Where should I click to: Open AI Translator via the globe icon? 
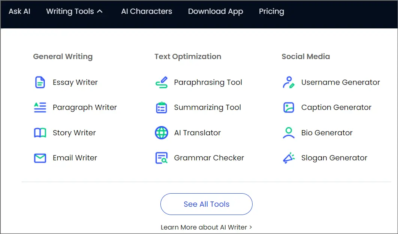[x=160, y=133]
